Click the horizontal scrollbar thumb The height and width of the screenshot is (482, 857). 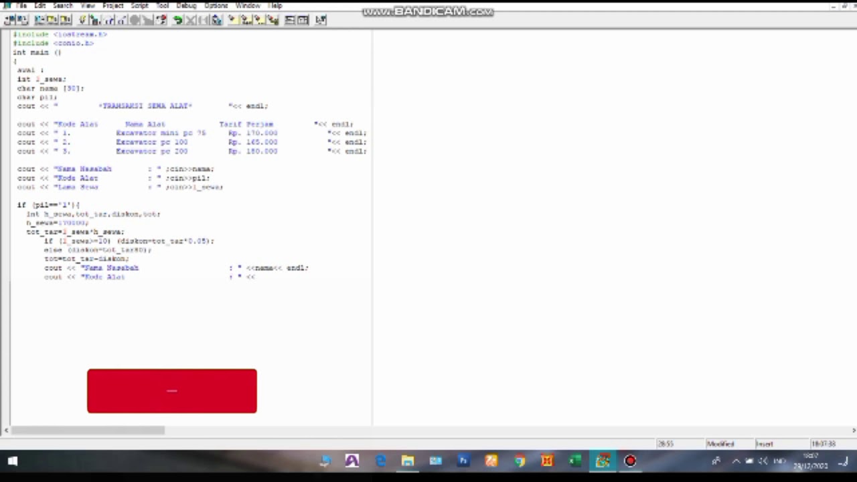(88, 430)
